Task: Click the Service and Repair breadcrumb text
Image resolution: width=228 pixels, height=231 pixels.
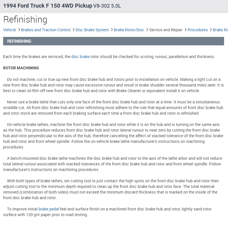Action: 166,30
